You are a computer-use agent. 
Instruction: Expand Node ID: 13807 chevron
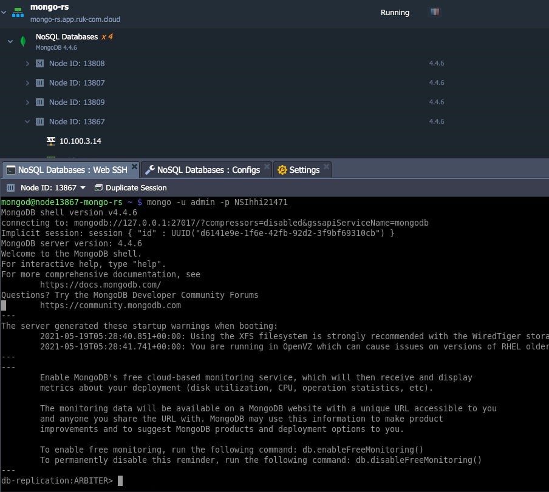coord(27,83)
